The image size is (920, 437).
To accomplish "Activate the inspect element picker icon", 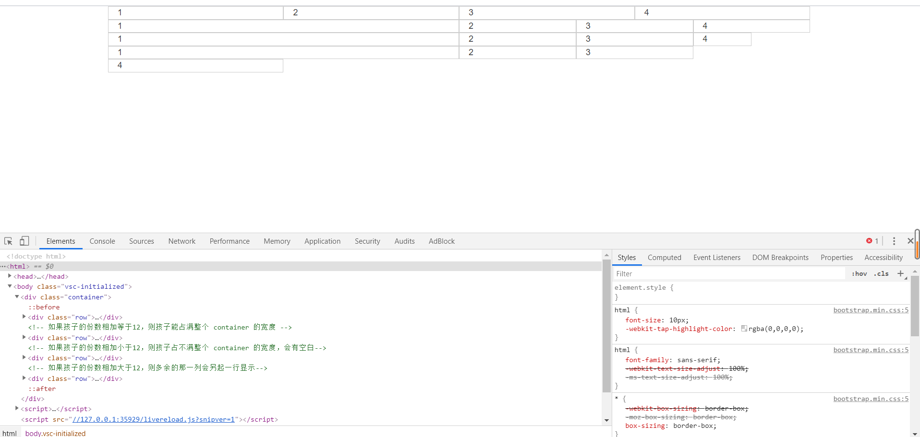I will pos(8,241).
